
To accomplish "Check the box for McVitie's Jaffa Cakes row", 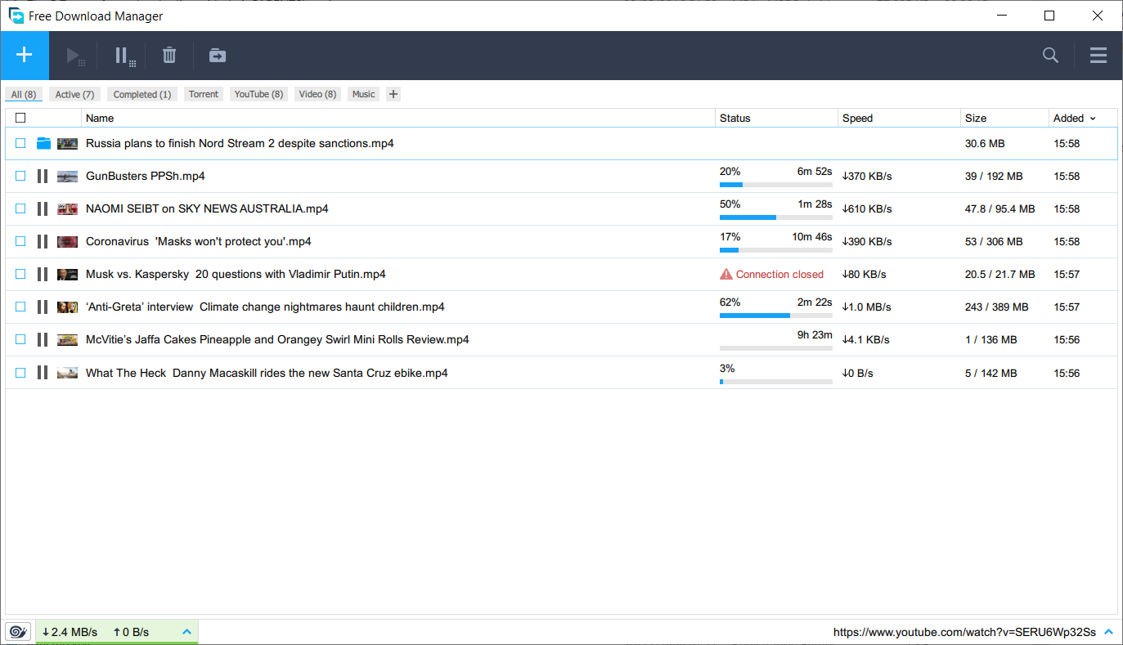I will (20, 339).
